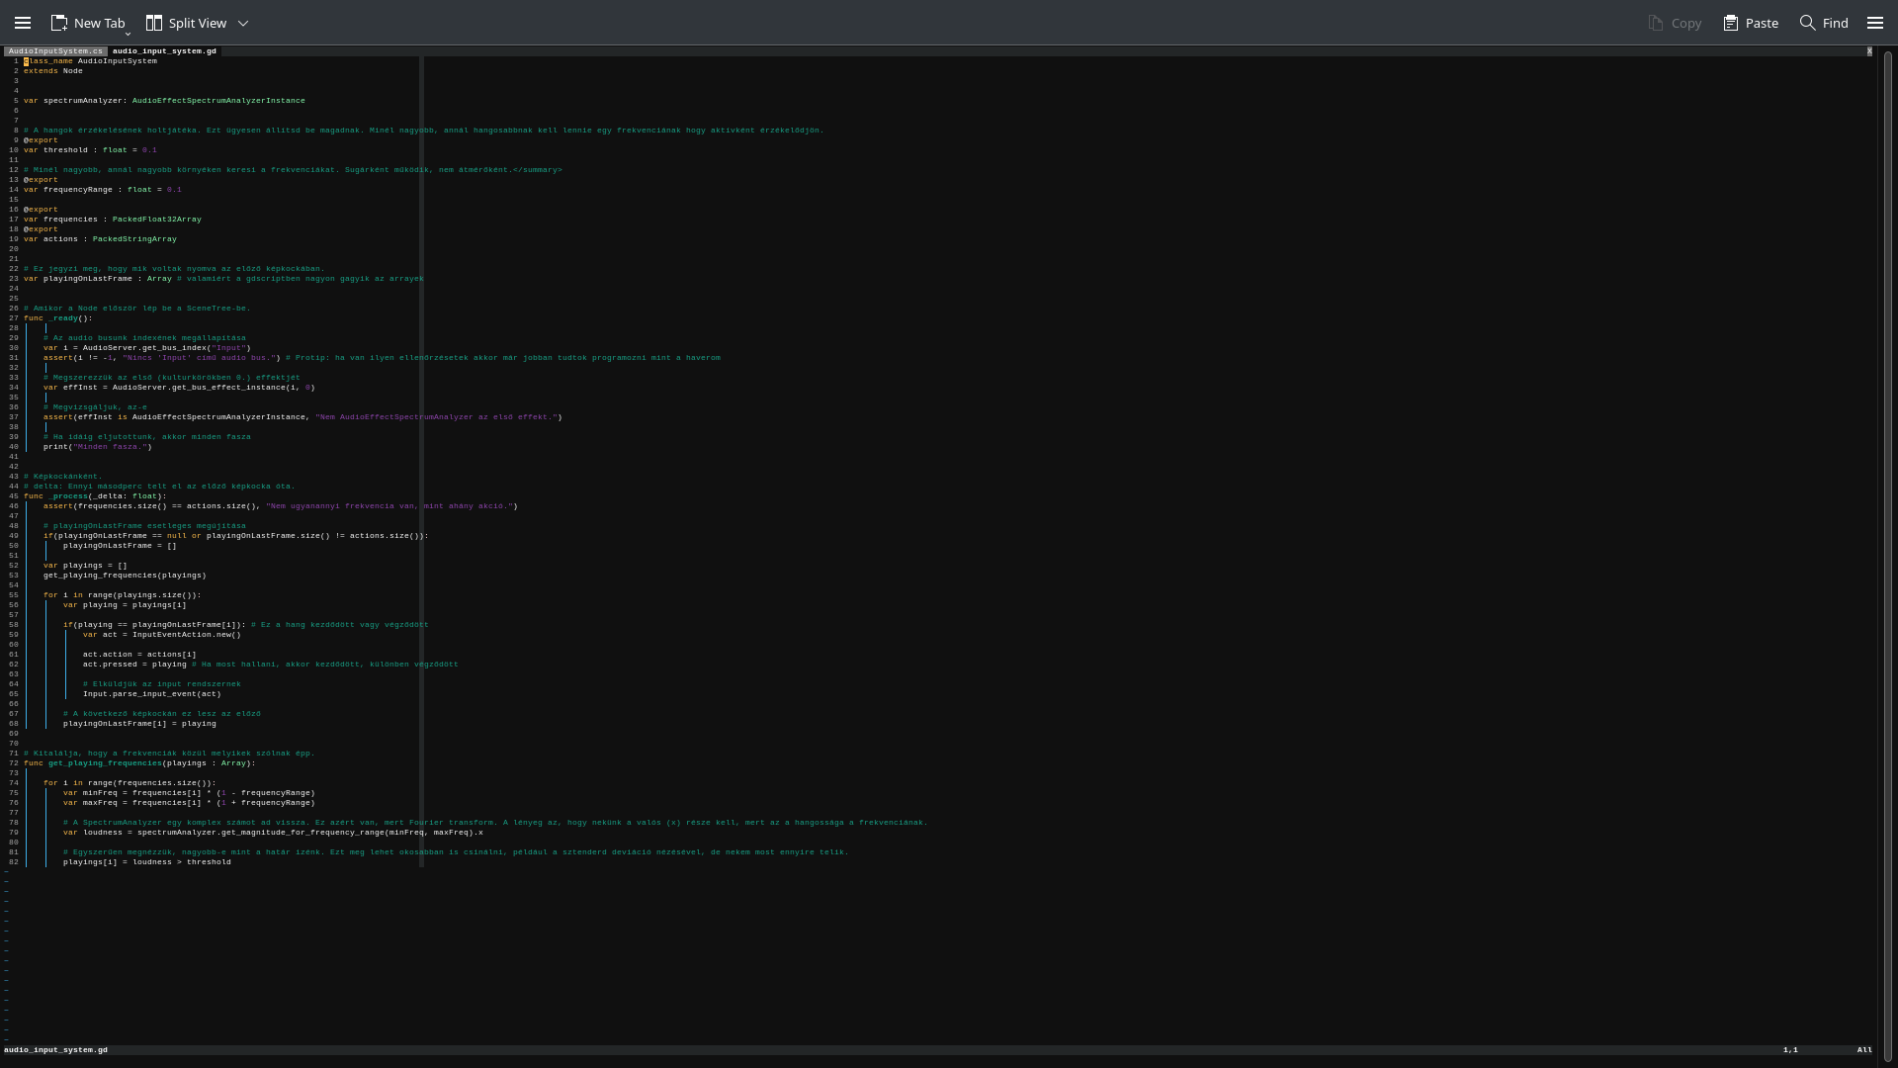Click 'var frequencies : PackedFloat32Array' line

click(x=113, y=219)
